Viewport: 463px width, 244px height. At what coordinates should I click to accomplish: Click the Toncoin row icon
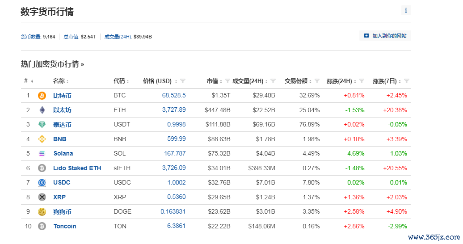[42, 226]
